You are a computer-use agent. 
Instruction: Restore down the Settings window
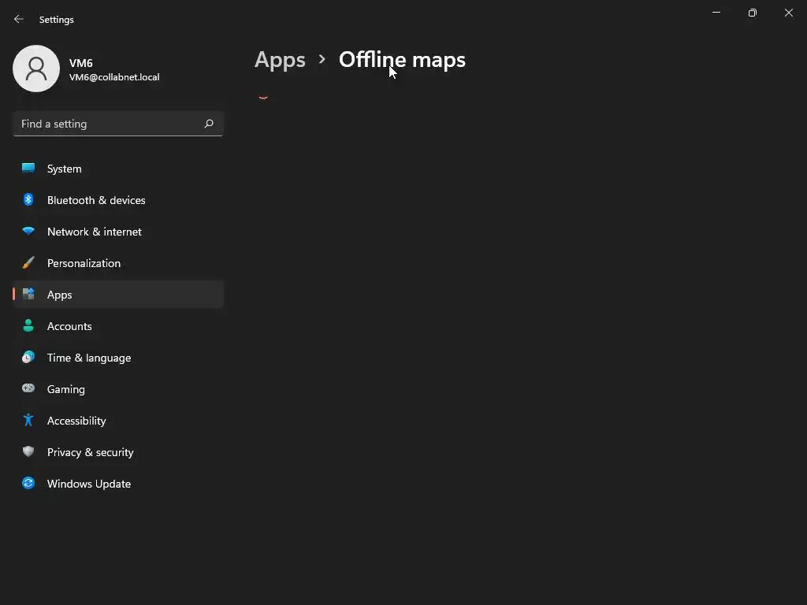point(752,13)
